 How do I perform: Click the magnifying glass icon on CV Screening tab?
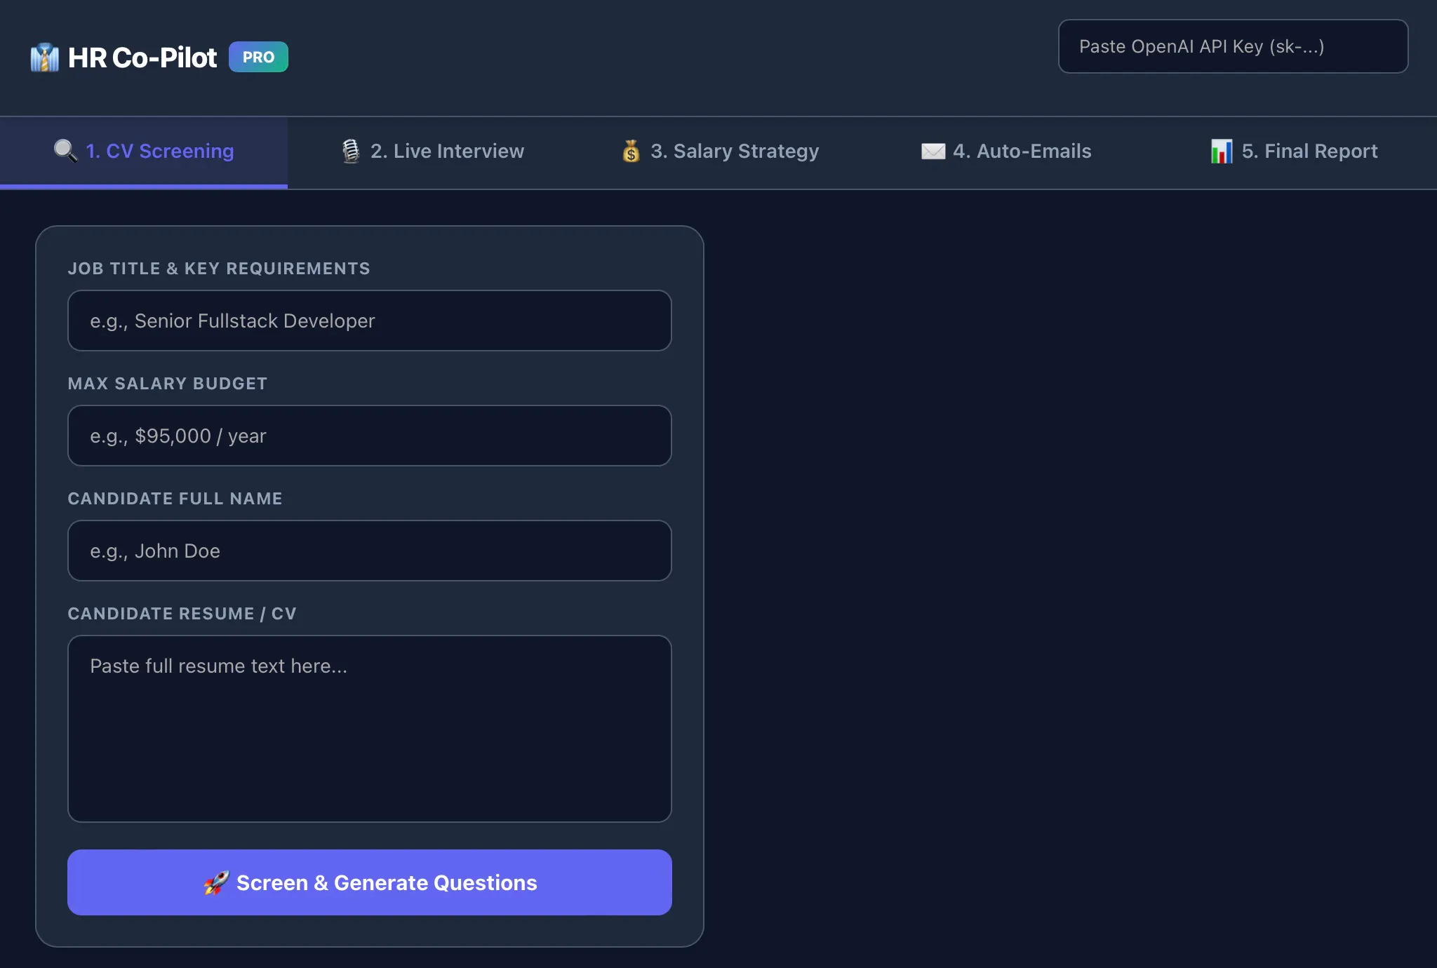65,151
